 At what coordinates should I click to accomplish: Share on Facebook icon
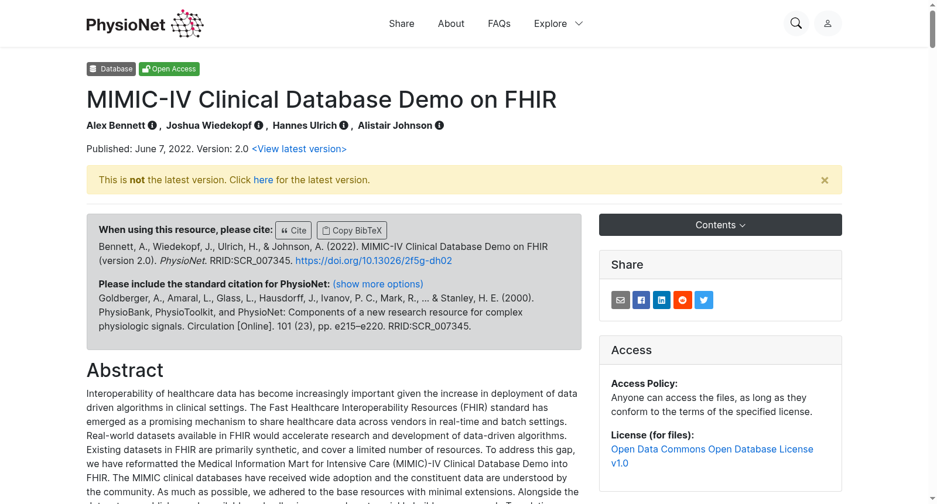[x=641, y=300]
